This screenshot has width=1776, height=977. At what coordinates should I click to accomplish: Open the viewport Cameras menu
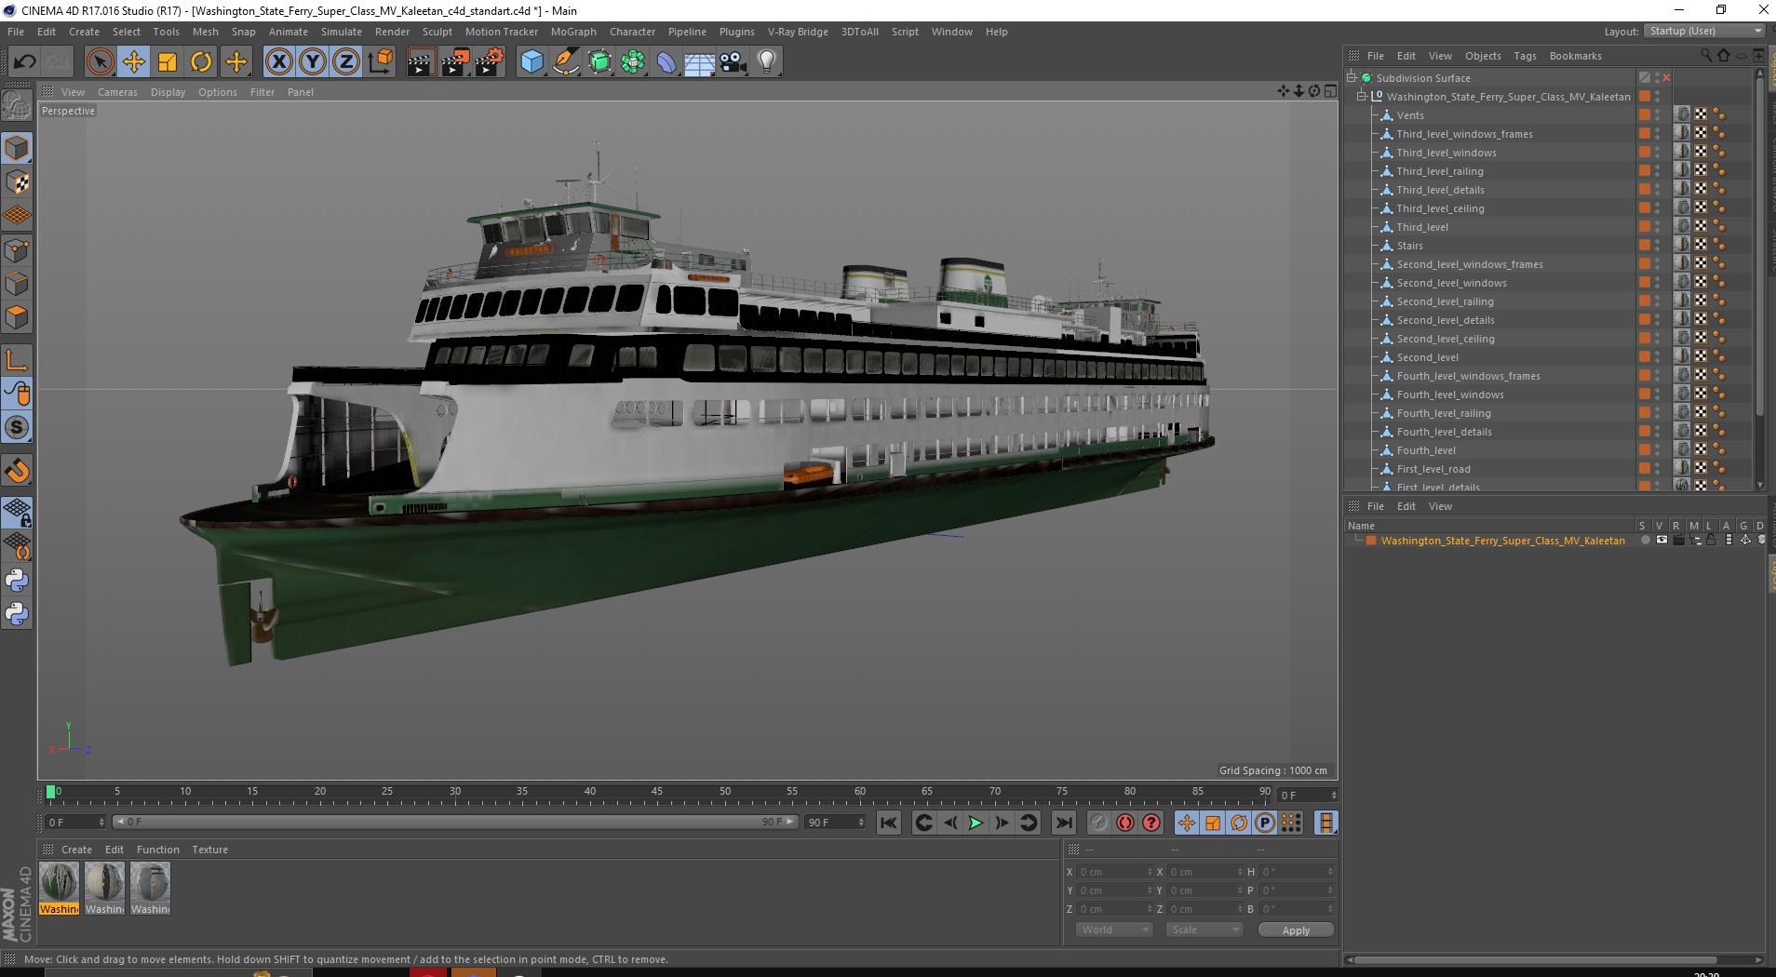click(x=117, y=92)
